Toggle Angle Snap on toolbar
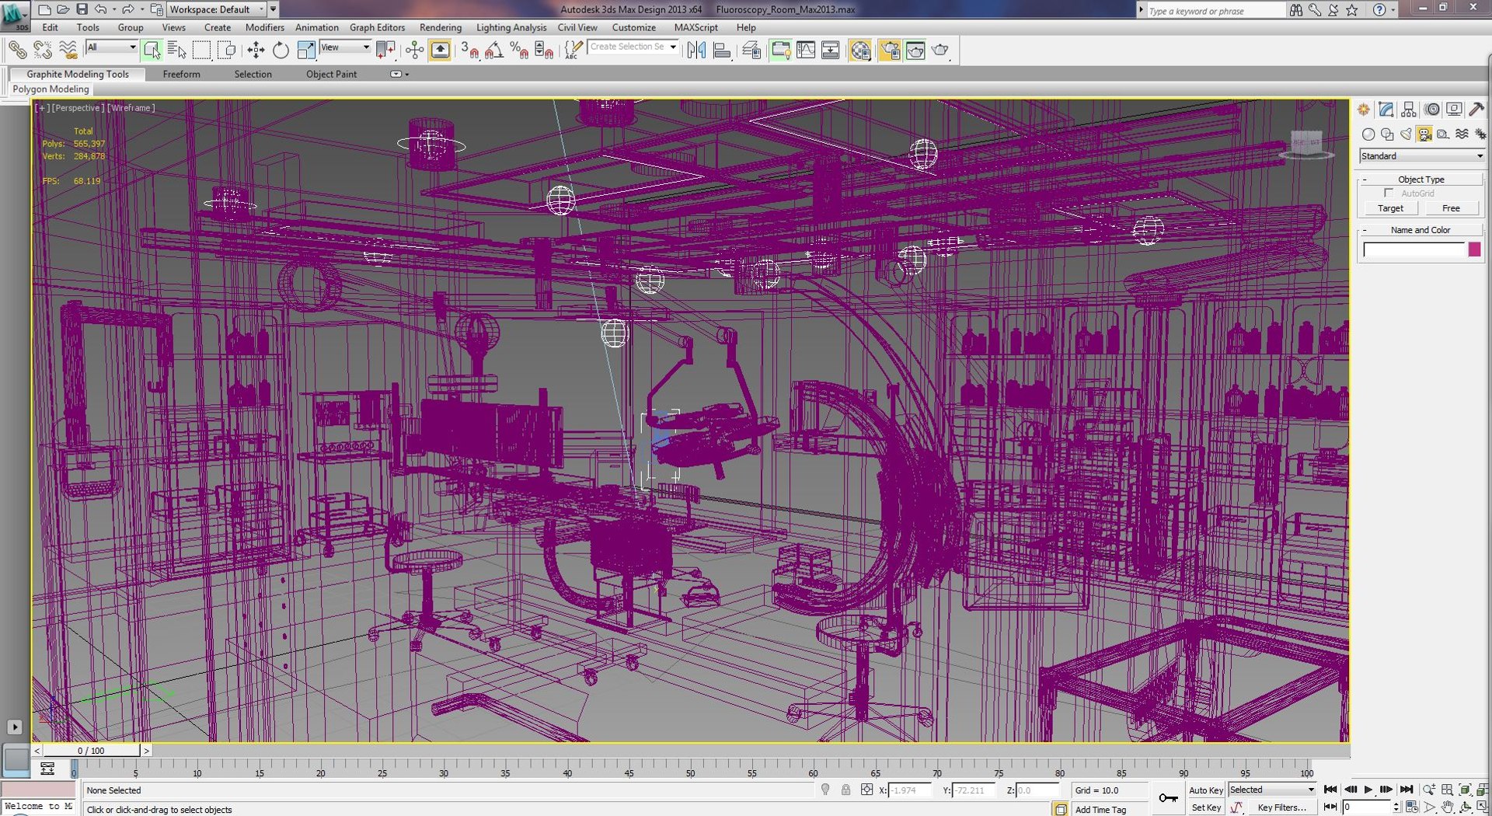This screenshot has height=816, width=1492. (x=494, y=51)
